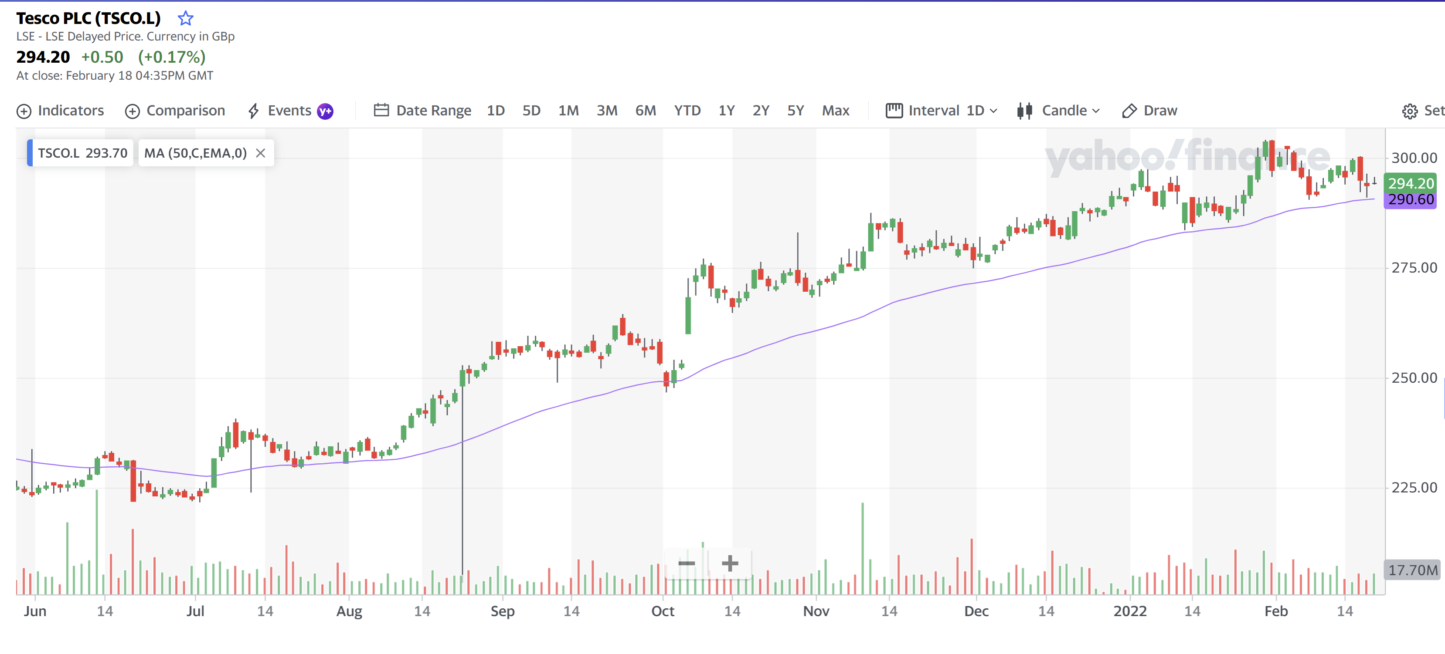
Task: Select the 6M date range
Action: (646, 111)
